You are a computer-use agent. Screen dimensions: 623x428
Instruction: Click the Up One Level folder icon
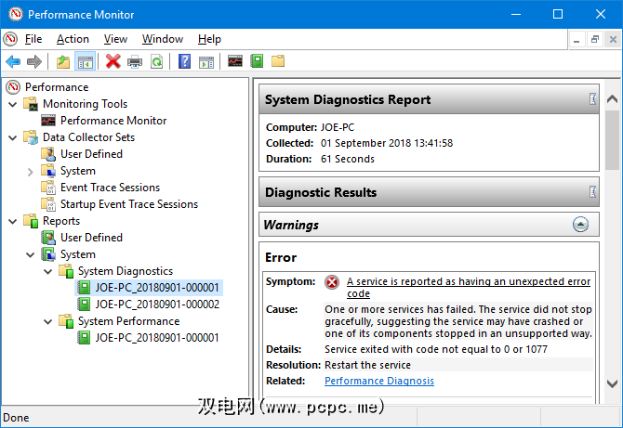63,61
